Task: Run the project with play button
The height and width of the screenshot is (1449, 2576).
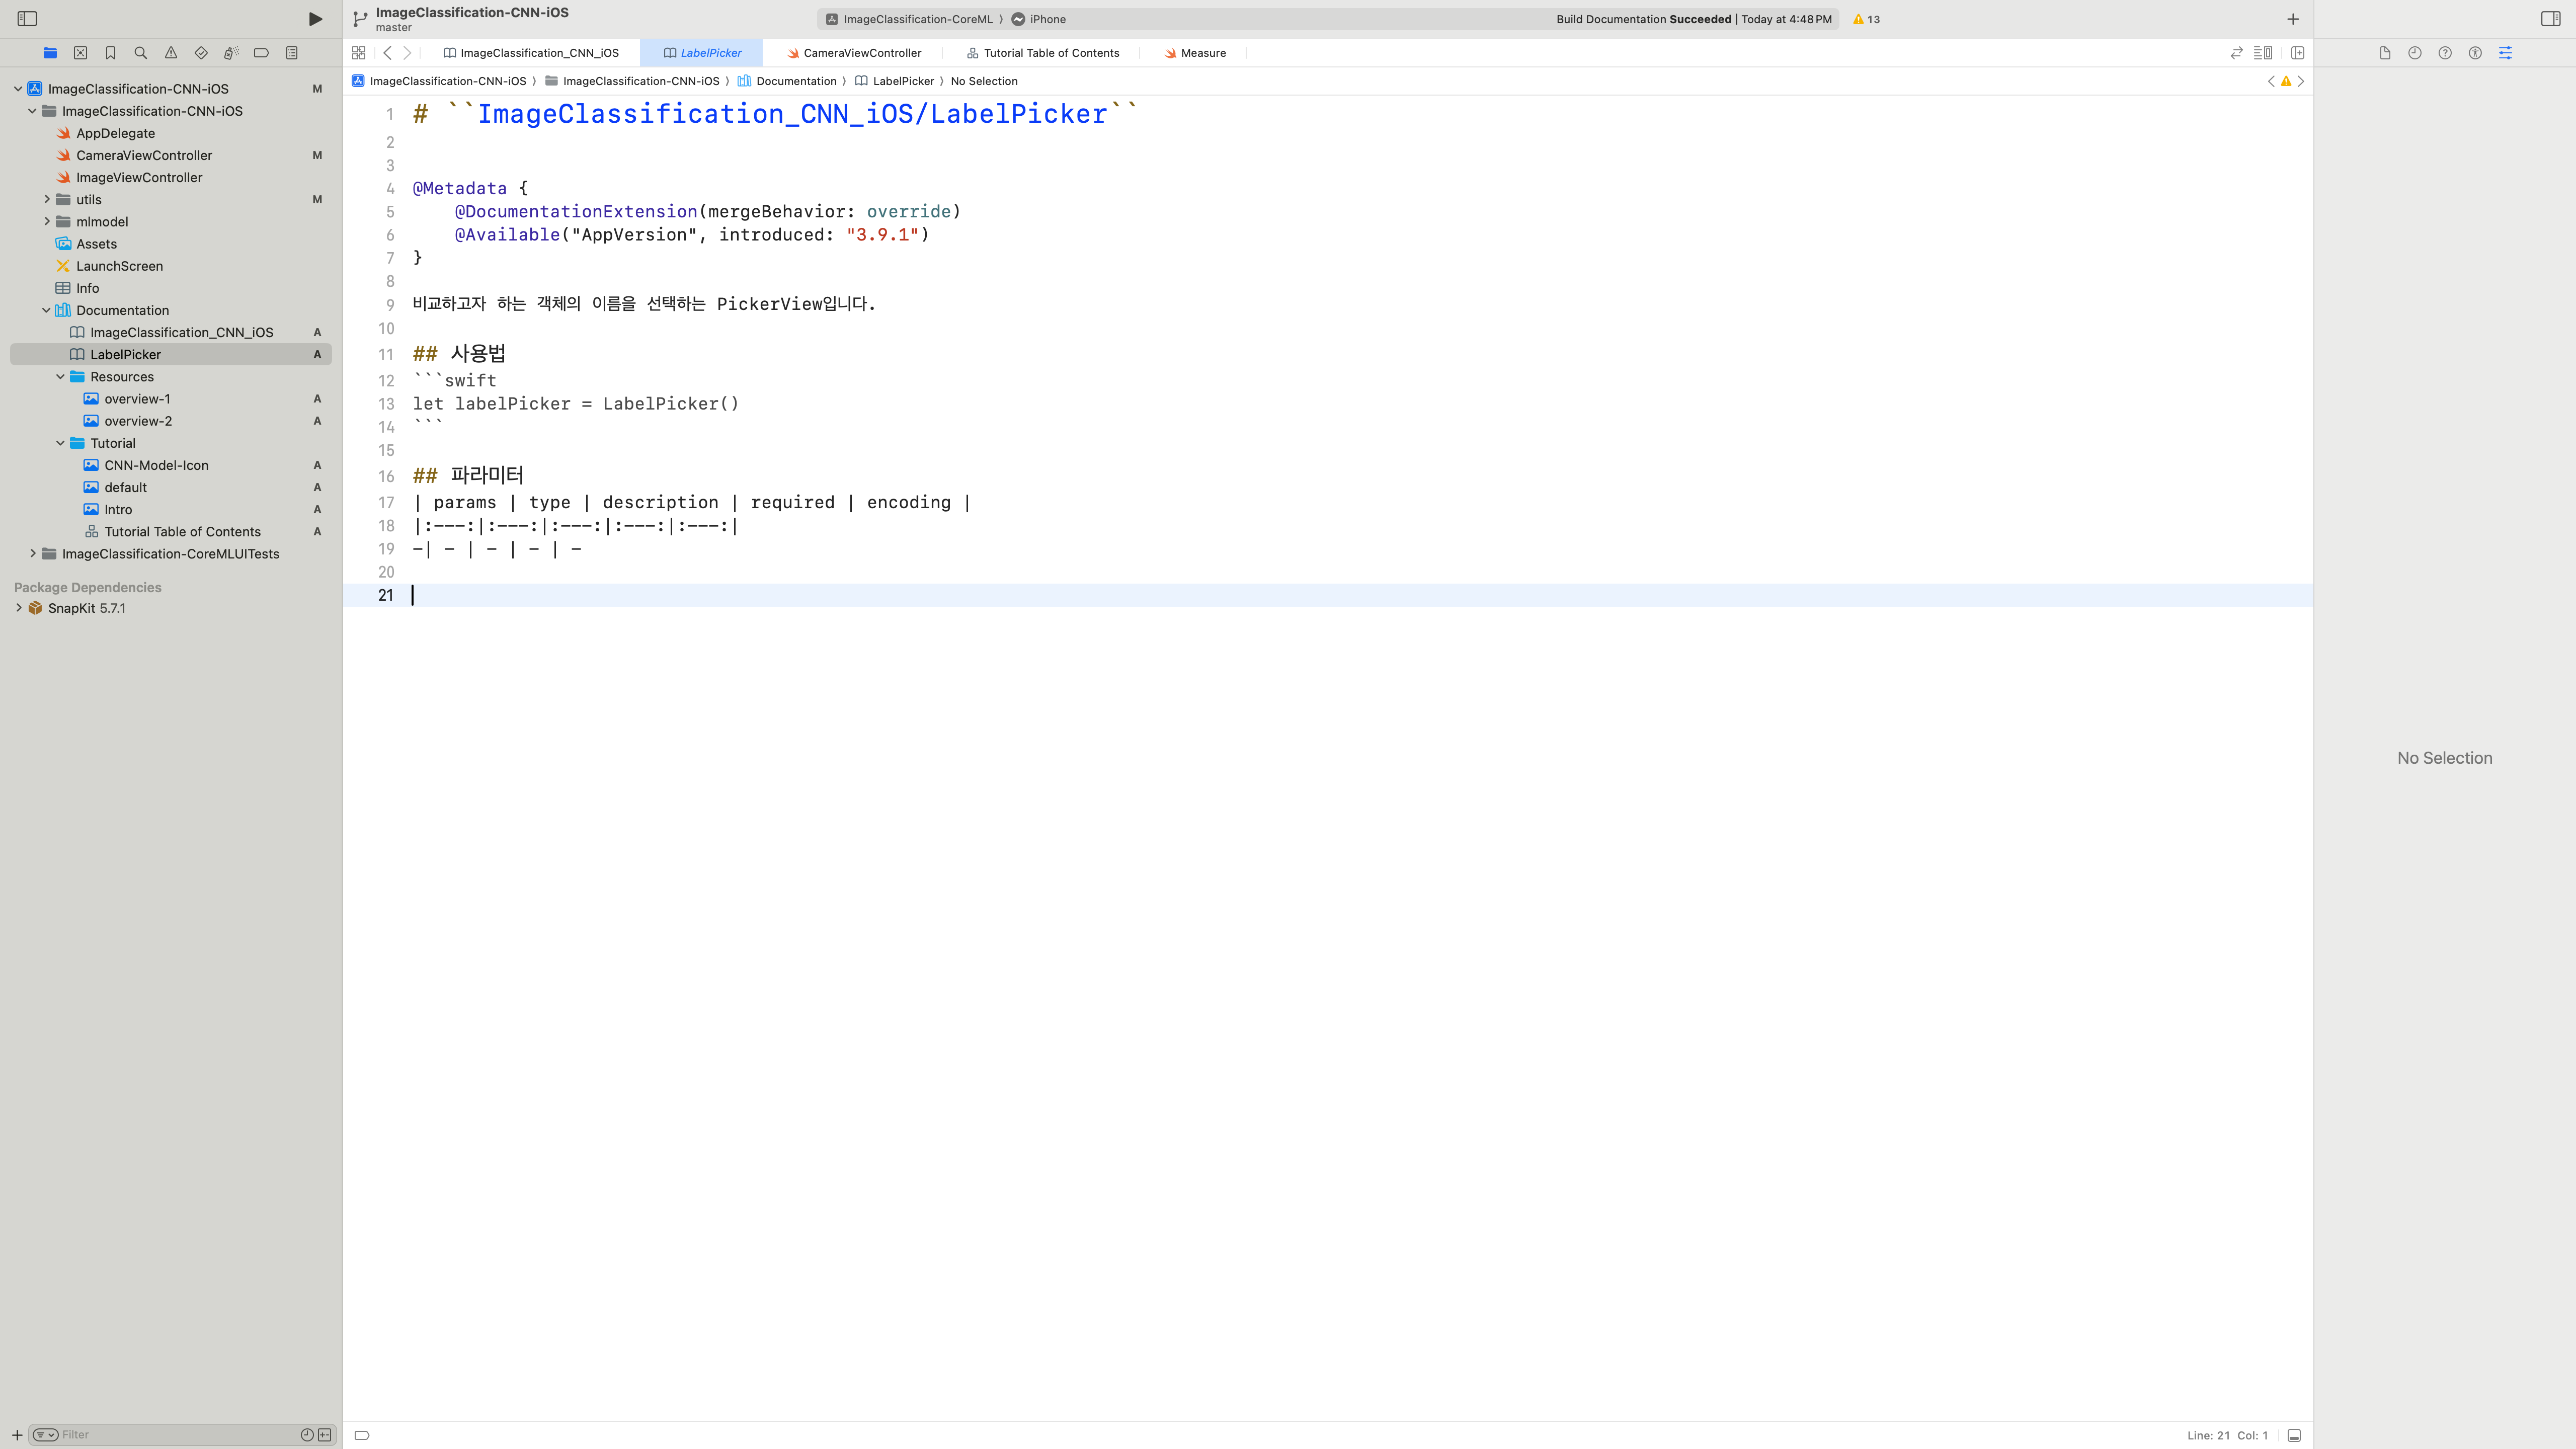Action: pos(315,19)
